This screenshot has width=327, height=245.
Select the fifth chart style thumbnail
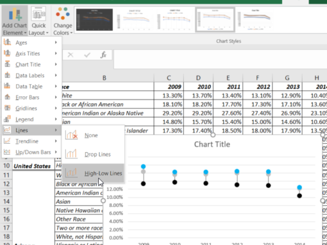tap(255, 19)
